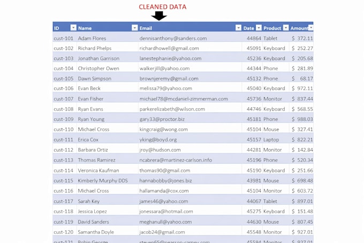Viewport: 364px width, 243px height.
Task: Select amount 837.44
Action: (x=305, y=99)
